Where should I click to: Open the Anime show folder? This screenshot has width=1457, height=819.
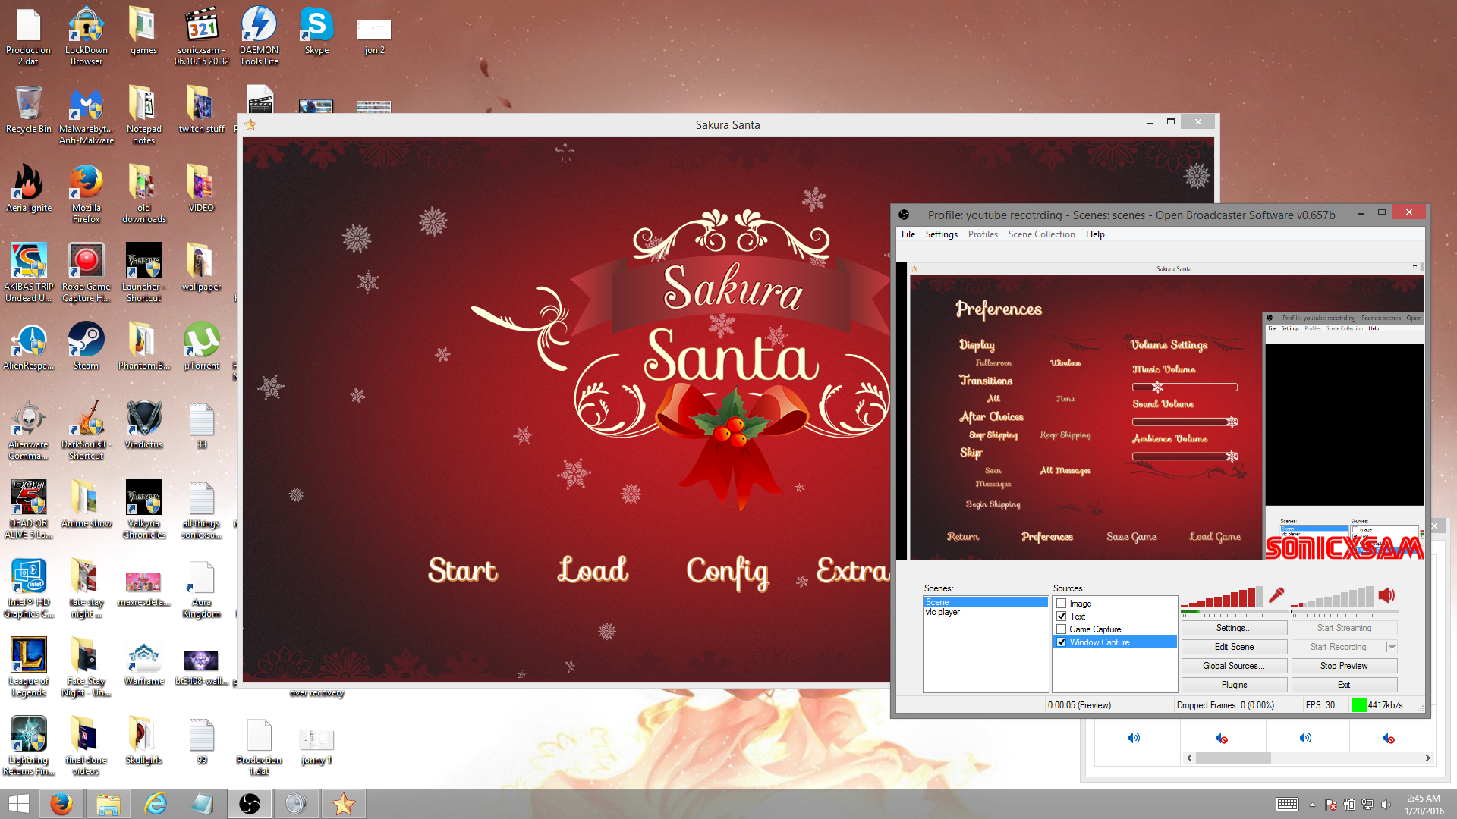[87, 504]
